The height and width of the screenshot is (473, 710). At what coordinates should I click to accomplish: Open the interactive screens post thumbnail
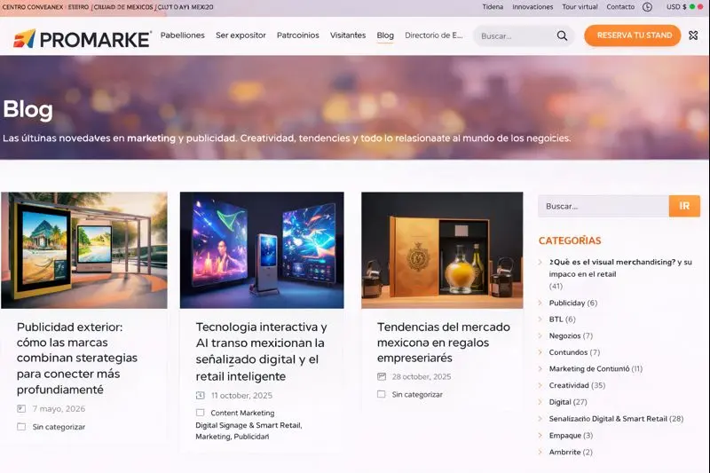tap(262, 250)
